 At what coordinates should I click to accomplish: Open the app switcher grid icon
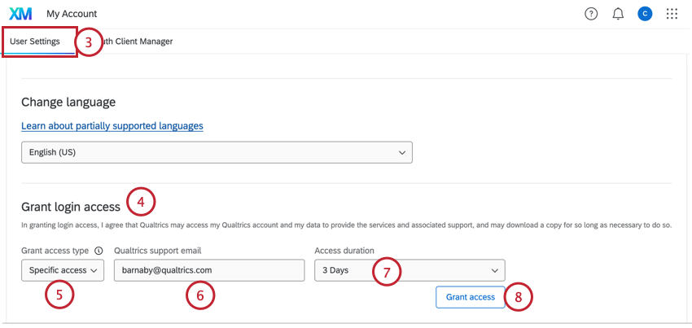click(672, 14)
